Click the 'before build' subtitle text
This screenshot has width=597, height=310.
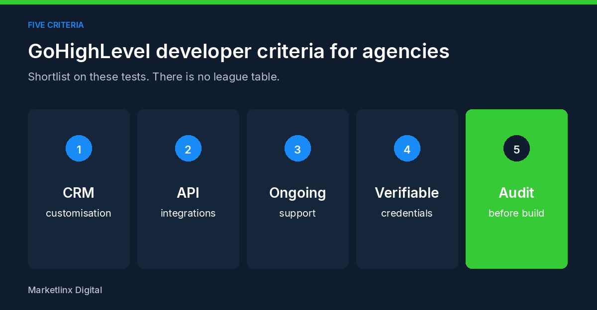[x=516, y=213]
